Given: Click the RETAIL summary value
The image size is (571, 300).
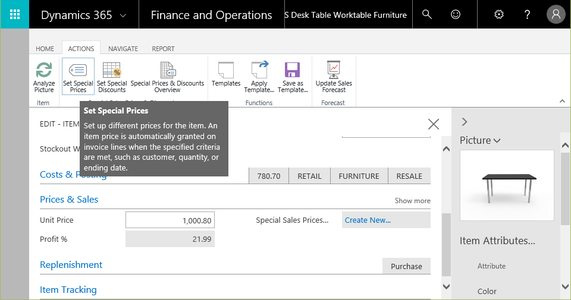Looking at the screenshot, I should pyautogui.click(x=309, y=176).
